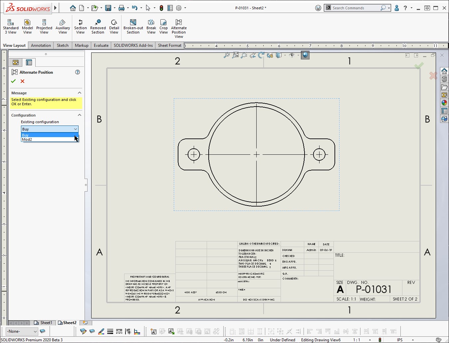
Task: Switch to the Annotation tab
Action: tap(41, 45)
